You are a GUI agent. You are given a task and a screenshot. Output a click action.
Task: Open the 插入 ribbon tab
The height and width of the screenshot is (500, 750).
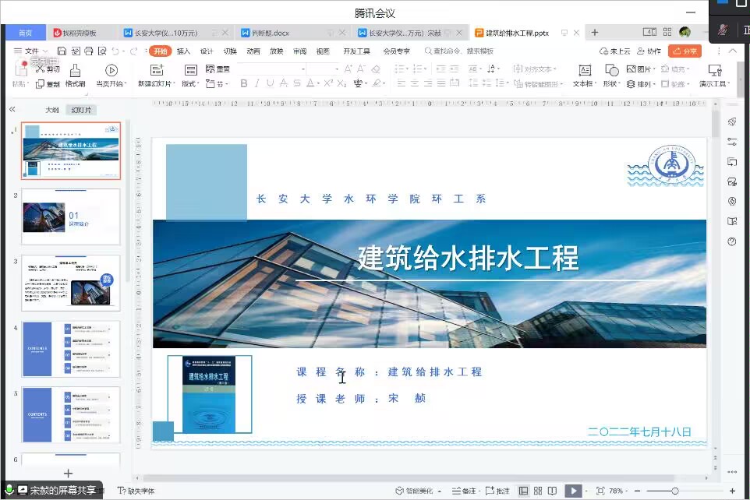coord(183,51)
